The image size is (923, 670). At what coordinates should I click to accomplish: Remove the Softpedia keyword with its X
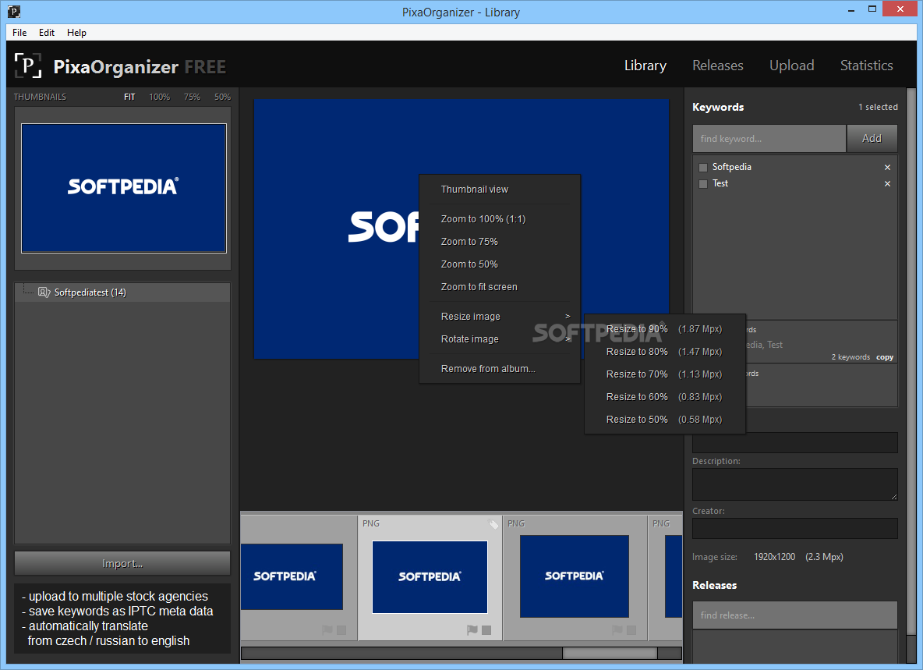[x=887, y=167]
